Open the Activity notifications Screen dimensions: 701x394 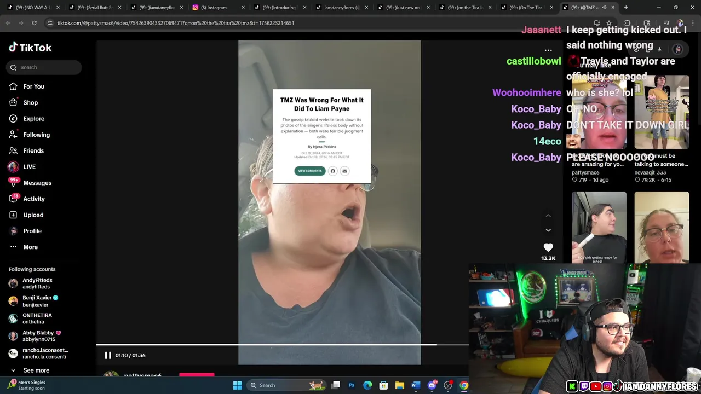tap(33, 199)
